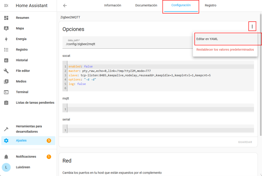262x176 pixels.
Task: Click the back arrow icon
Action: point(65,6)
